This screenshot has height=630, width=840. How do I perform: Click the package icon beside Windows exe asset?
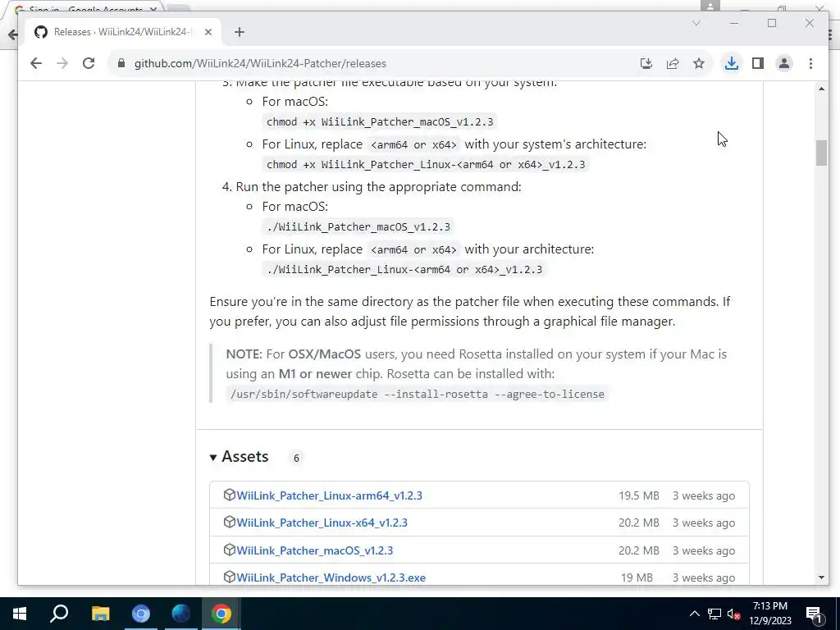click(230, 577)
